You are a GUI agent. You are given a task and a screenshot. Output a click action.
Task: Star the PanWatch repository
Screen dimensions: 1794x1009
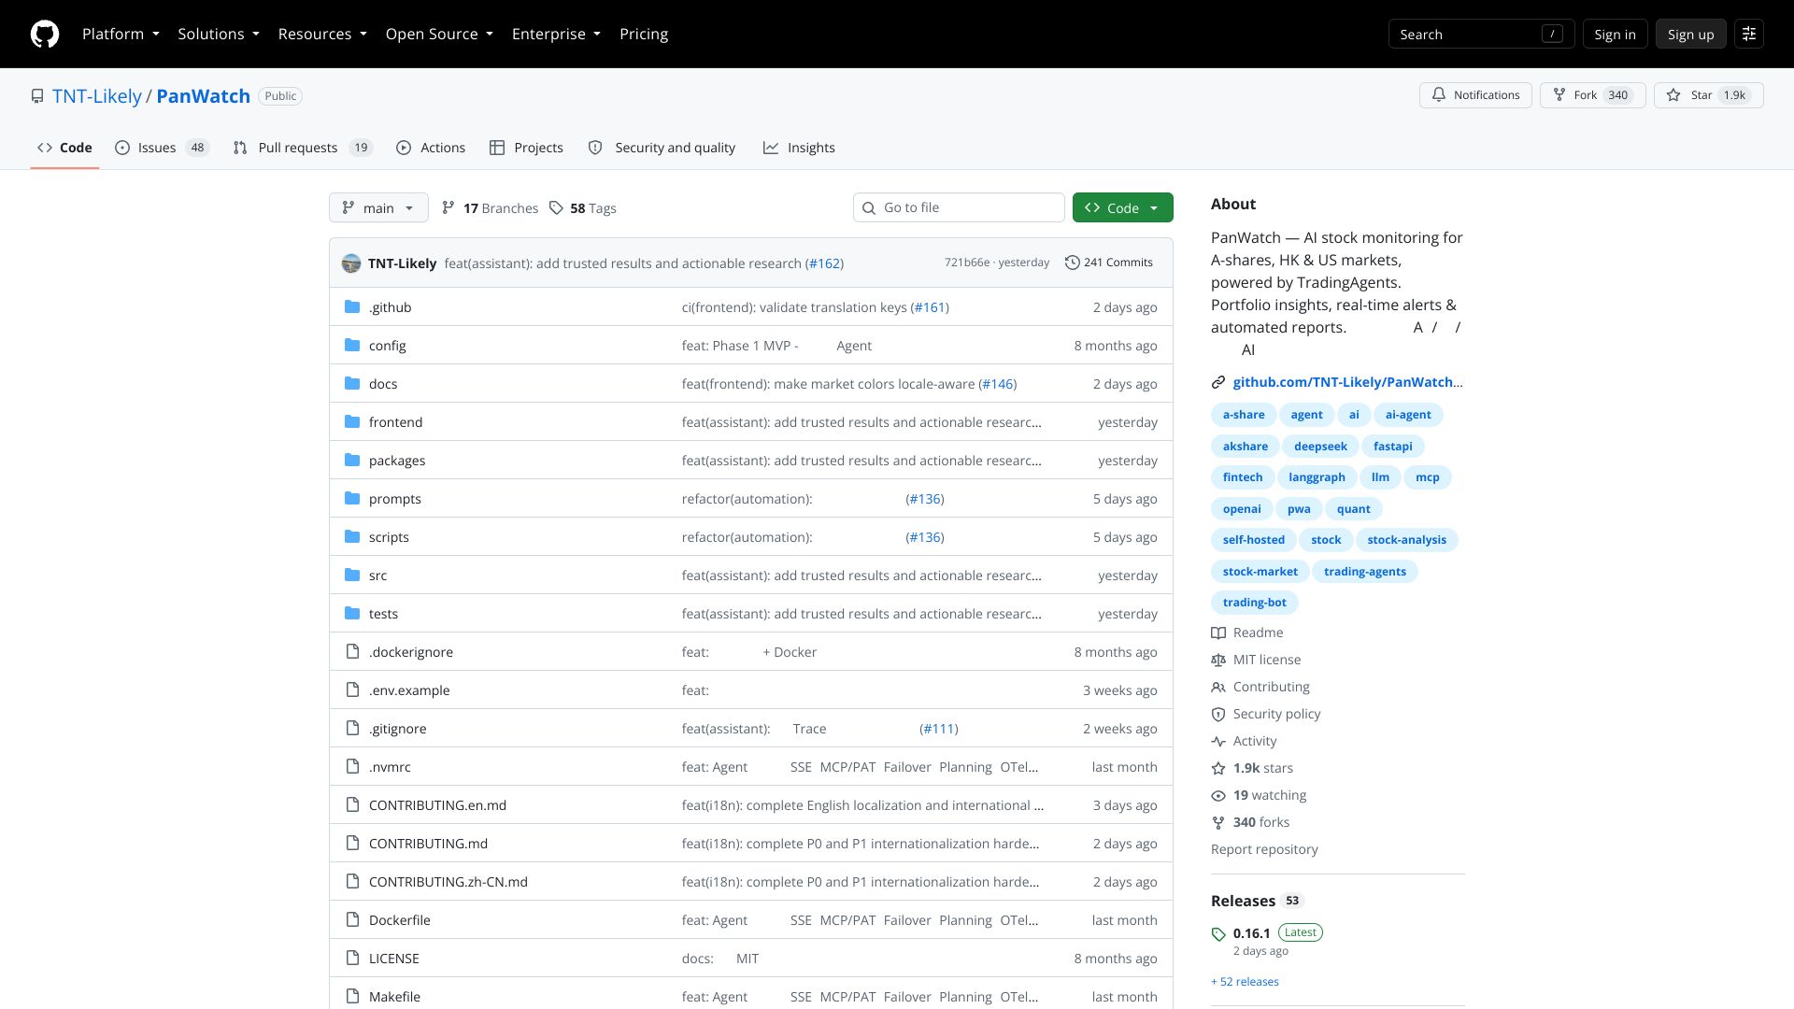point(1708,95)
